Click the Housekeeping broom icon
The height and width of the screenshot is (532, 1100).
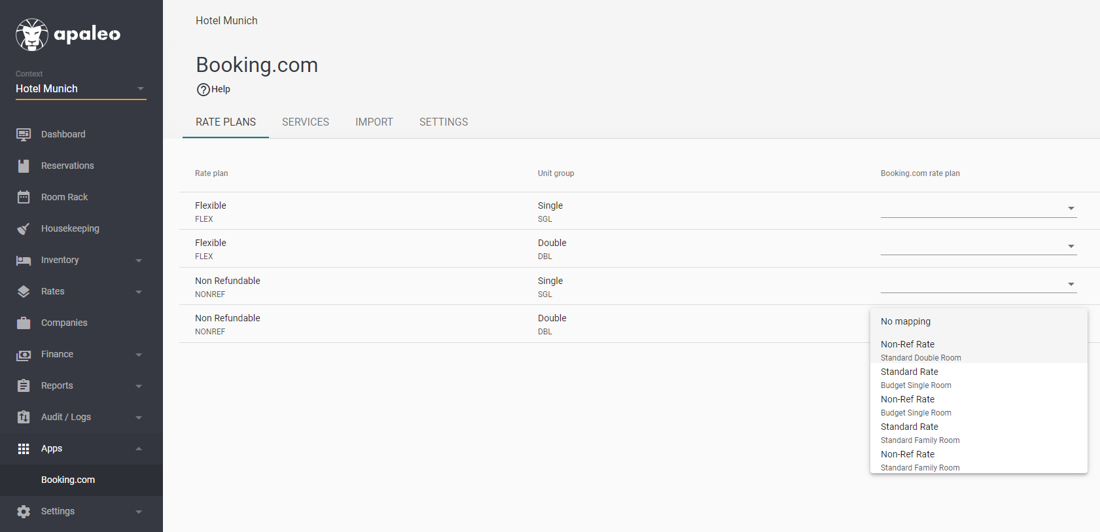tap(24, 228)
